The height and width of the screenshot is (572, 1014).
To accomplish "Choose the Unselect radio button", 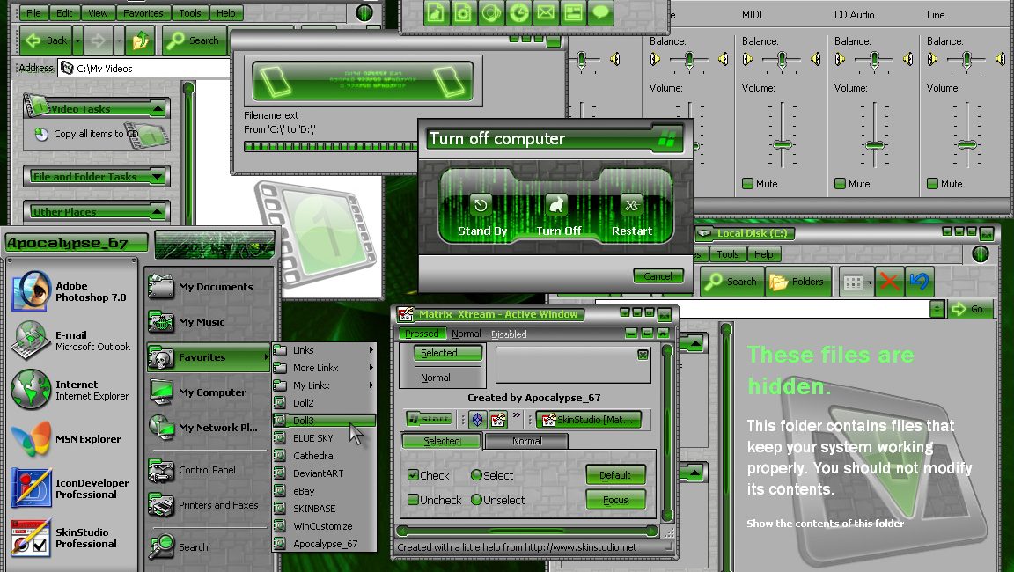I will [x=476, y=500].
